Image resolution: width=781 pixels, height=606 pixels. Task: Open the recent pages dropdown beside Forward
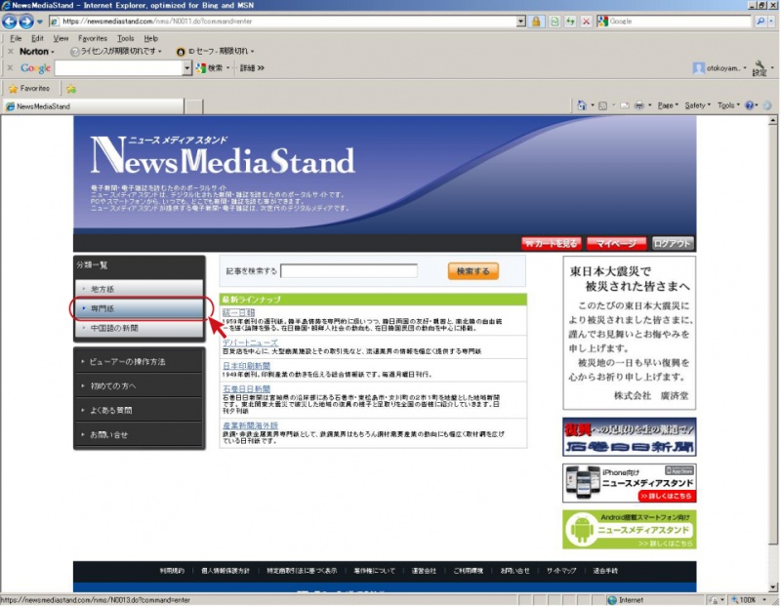(40, 21)
